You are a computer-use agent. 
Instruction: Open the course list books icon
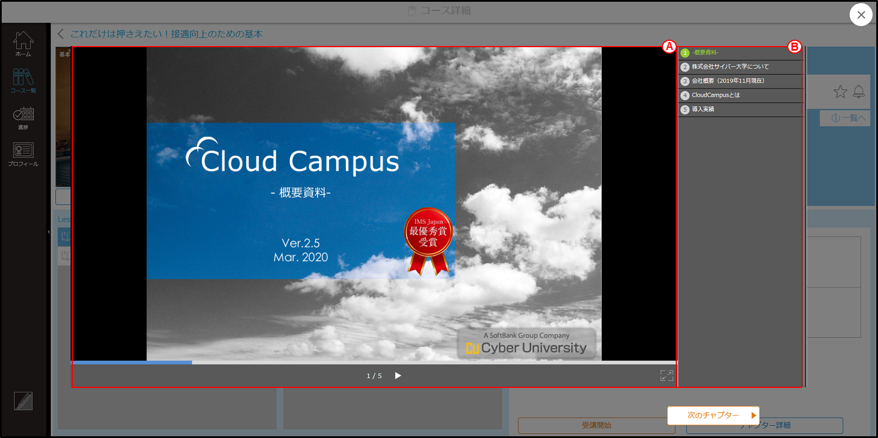coord(23,80)
